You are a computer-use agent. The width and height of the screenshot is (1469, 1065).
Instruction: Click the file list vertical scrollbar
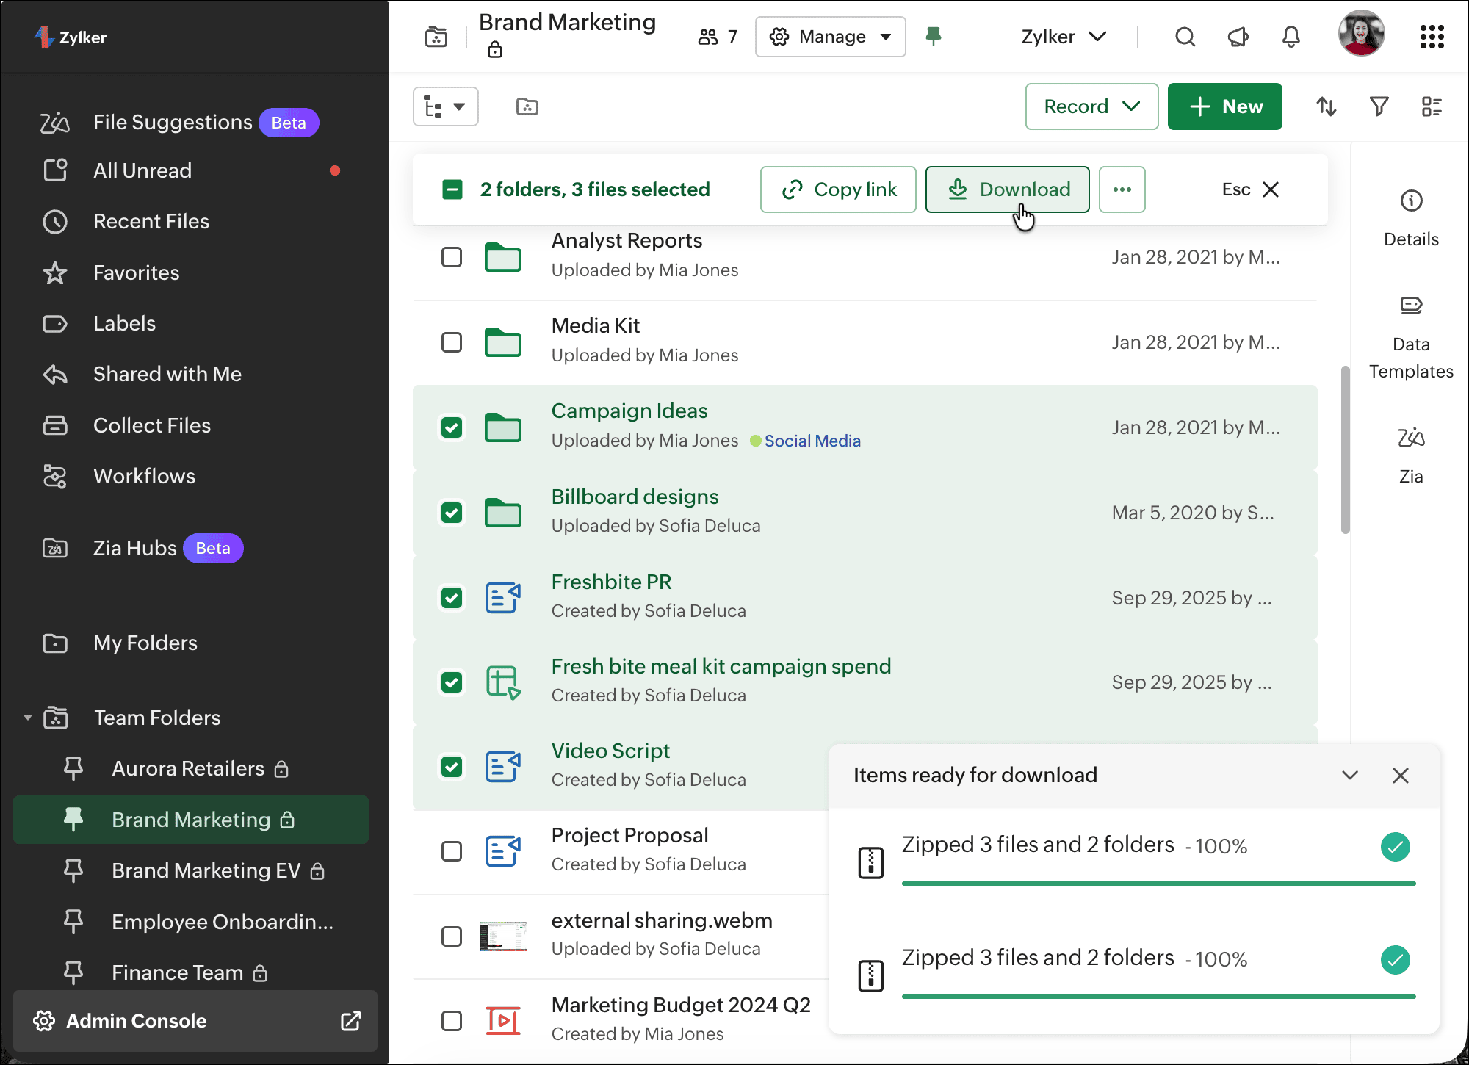[x=1345, y=448]
